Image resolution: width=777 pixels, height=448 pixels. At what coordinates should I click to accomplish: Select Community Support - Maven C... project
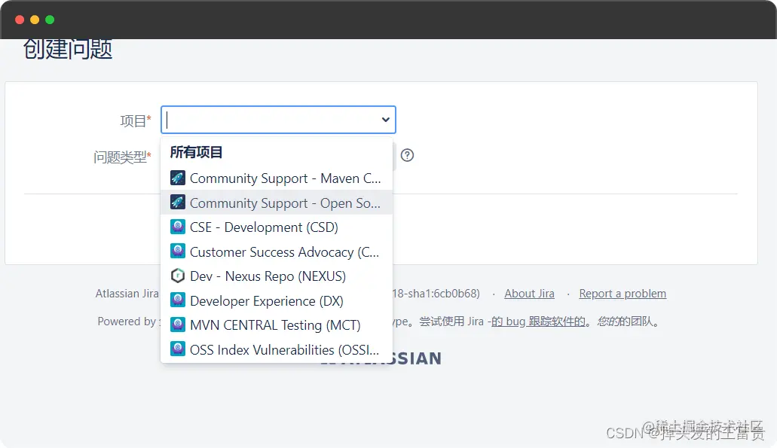[x=277, y=178]
